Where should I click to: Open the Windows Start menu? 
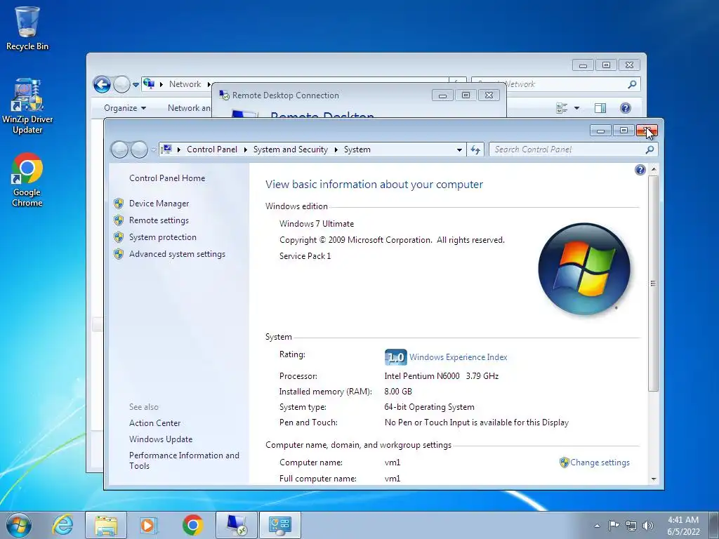(x=19, y=525)
